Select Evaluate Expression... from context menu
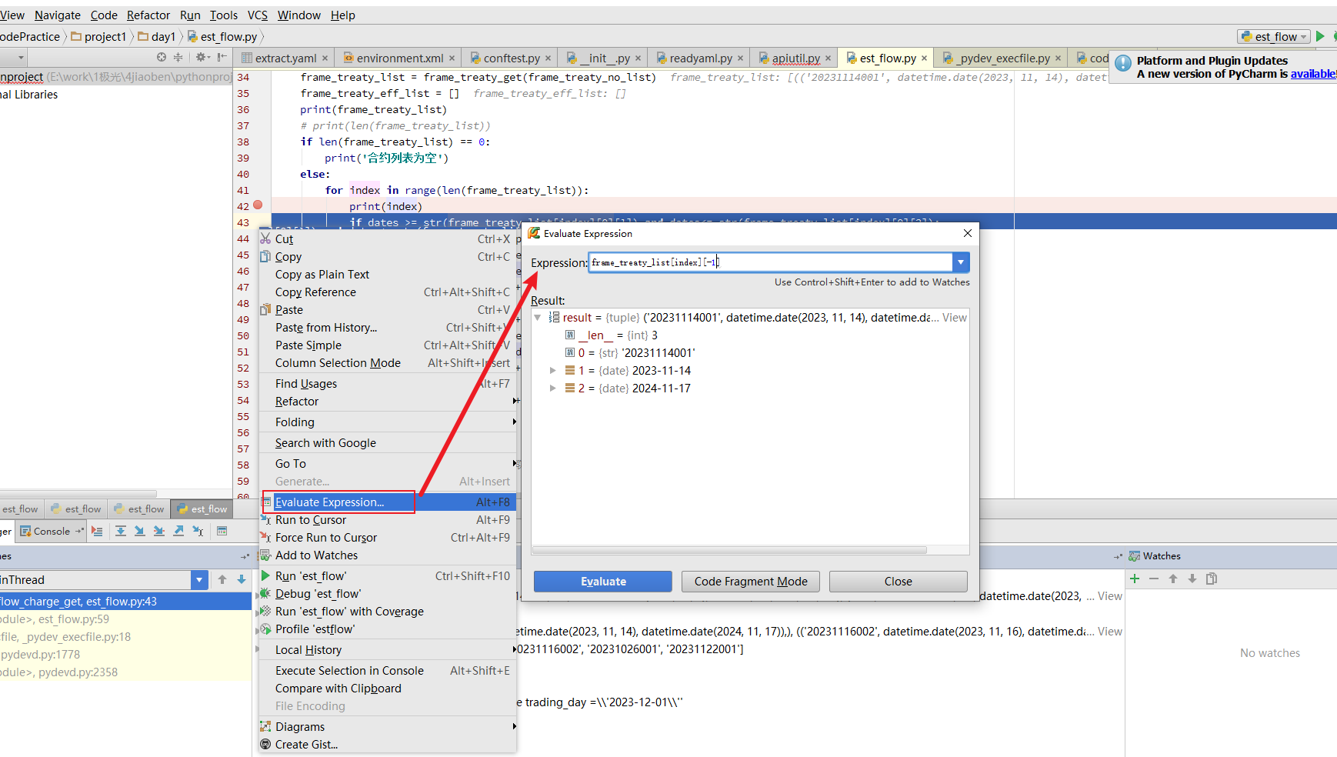 (x=388, y=502)
